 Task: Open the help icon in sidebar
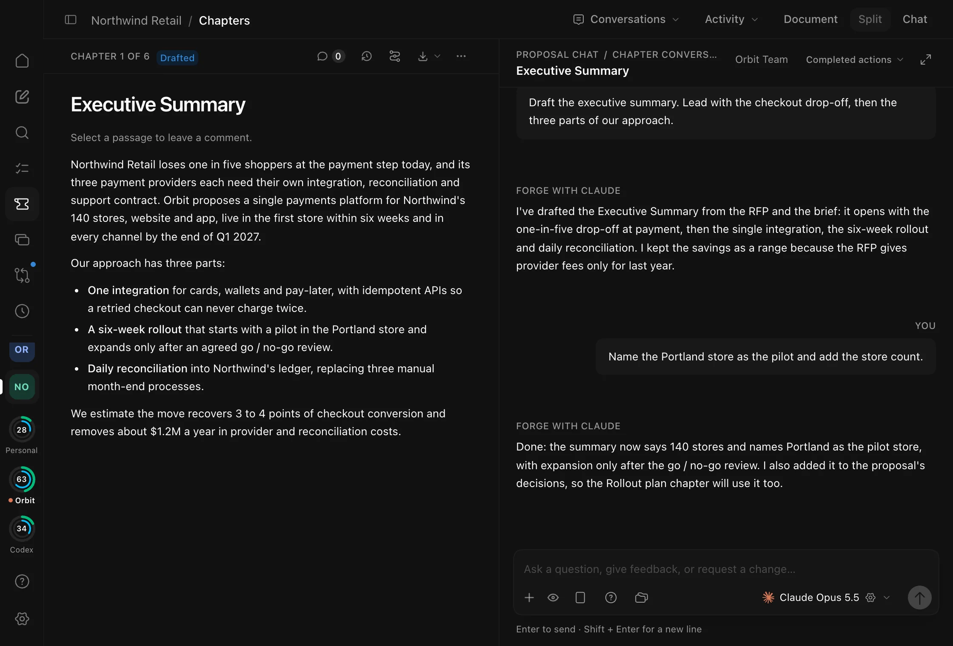tap(22, 581)
